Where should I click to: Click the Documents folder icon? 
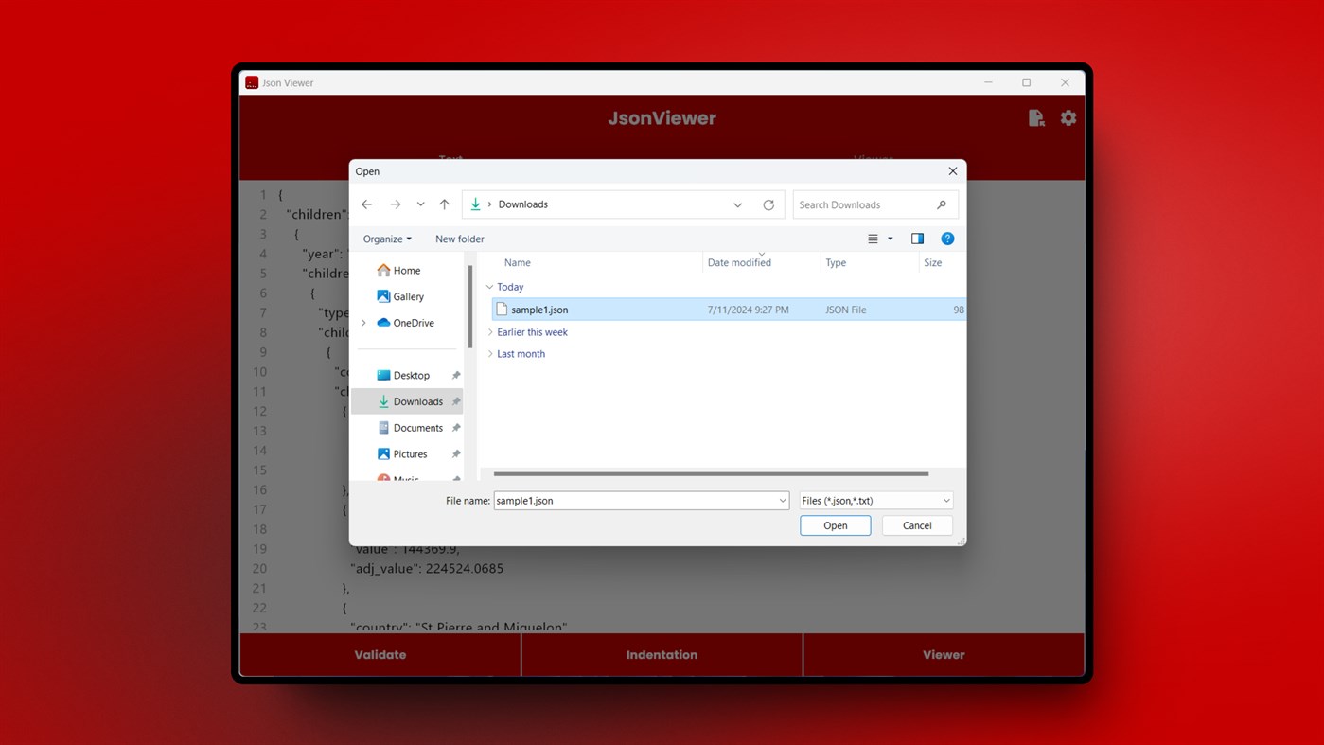tap(383, 428)
